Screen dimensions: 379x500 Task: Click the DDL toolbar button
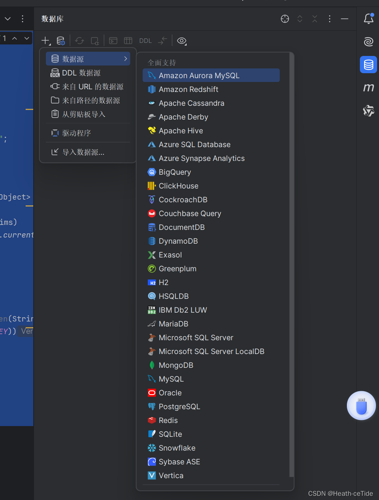point(145,41)
